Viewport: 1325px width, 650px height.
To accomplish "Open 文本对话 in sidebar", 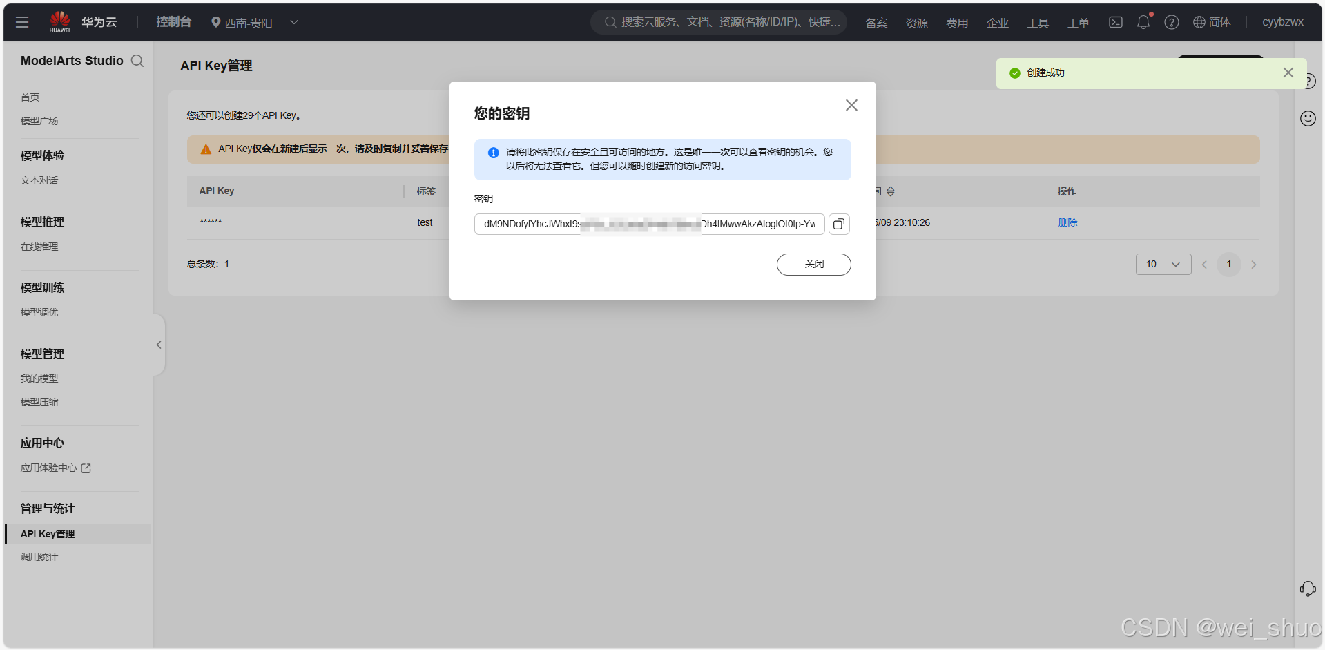I will pos(39,180).
